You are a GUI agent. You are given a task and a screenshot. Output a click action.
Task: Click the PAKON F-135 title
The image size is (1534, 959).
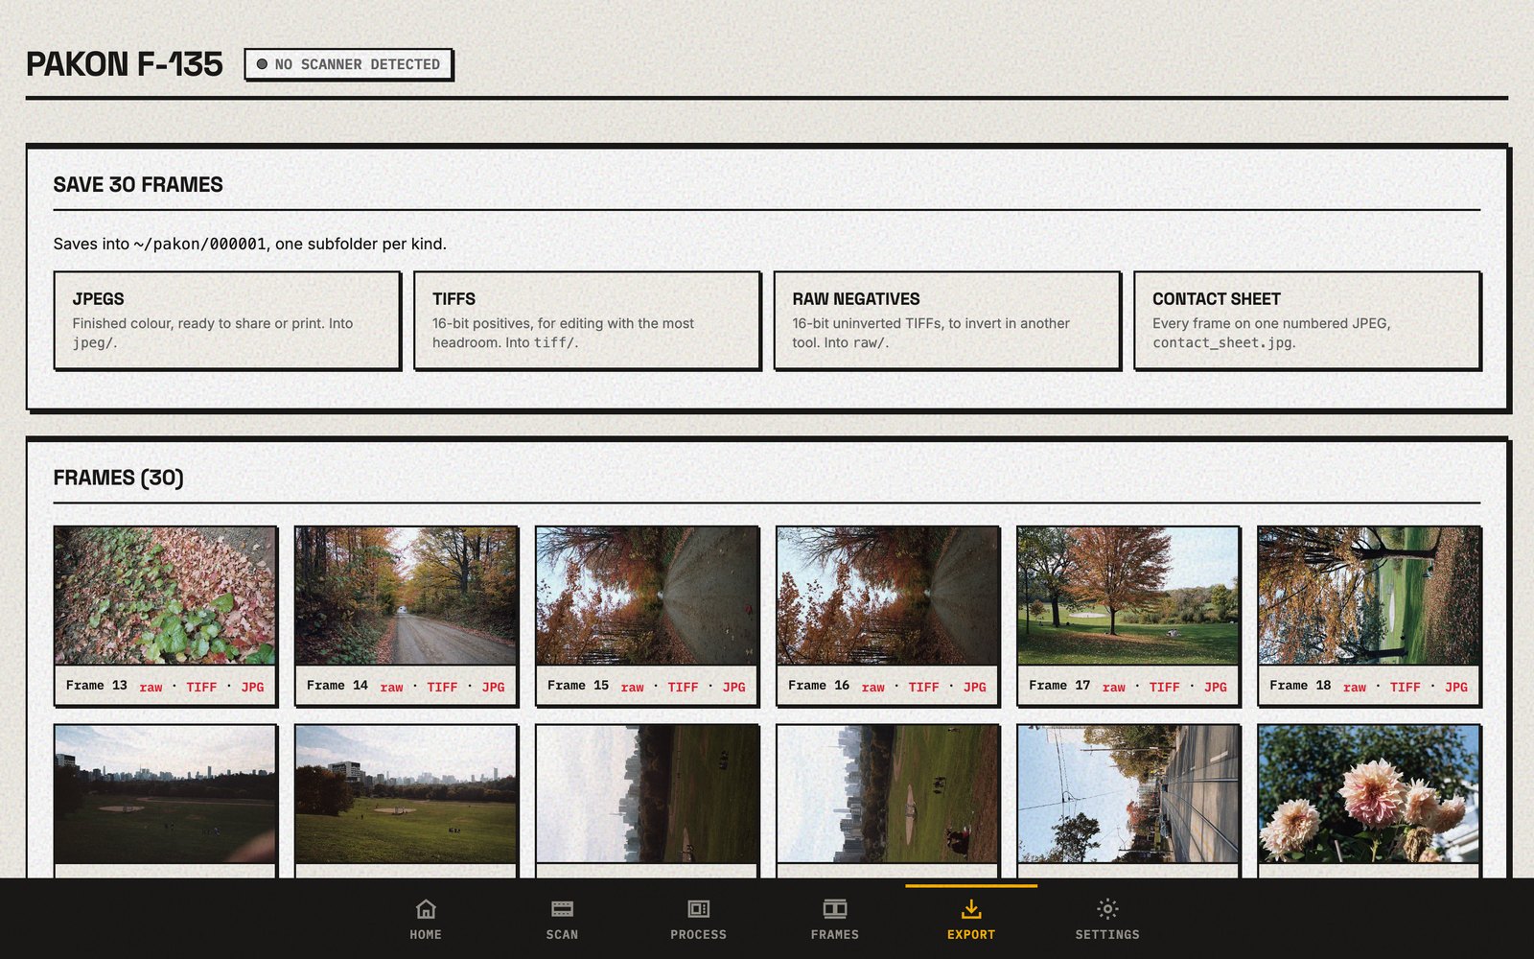tap(125, 64)
